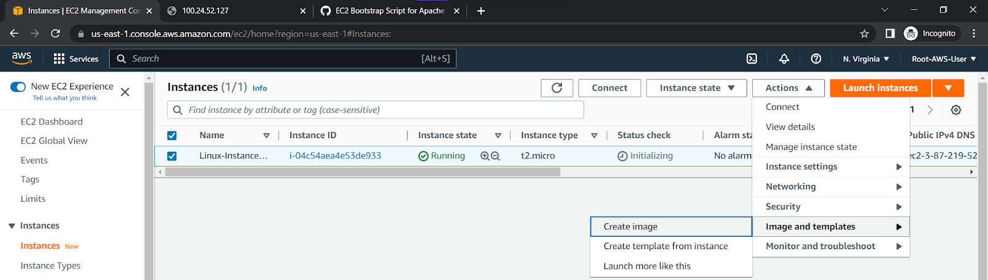Screen dimensions: 988x280
Task: Open Launch instances split arrow dropdown
Action: click(x=948, y=88)
